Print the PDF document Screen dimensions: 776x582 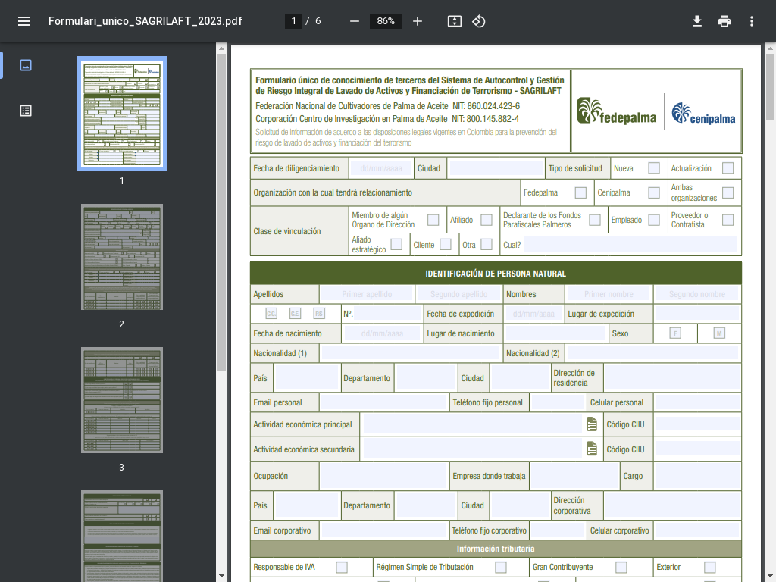click(724, 21)
